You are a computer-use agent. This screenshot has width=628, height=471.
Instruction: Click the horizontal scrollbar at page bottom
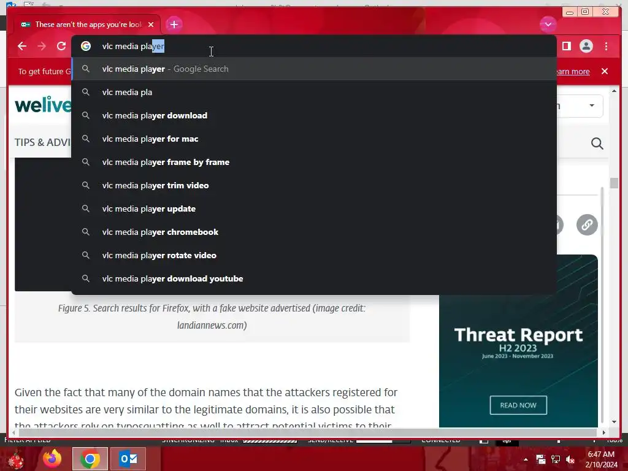(308, 432)
